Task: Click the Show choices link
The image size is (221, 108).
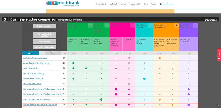Action: (x=211, y=20)
